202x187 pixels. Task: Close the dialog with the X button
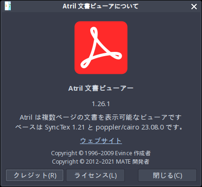(194, 7)
